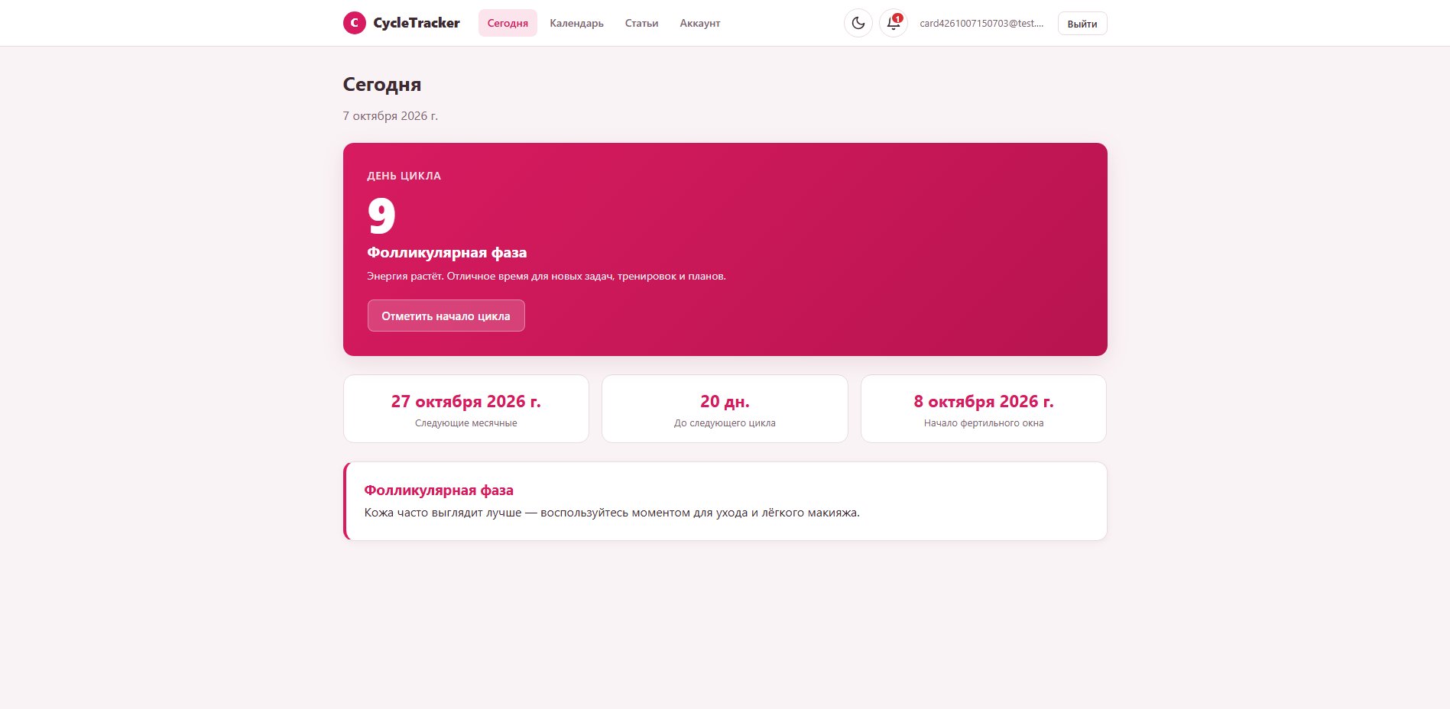The image size is (1450, 709).
Task: Click the skin care tip text
Action: (x=612, y=513)
